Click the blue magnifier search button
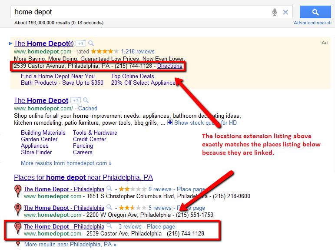Image resolution: width=335 pixels, height=252 pixels. click(x=315, y=12)
